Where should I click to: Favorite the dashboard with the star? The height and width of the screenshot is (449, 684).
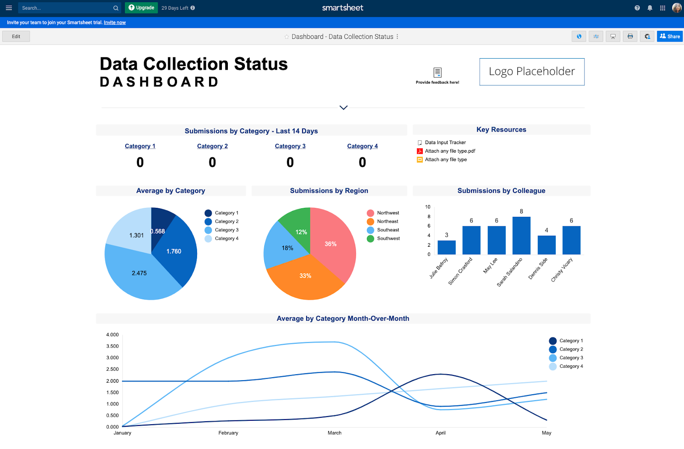[286, 36]
